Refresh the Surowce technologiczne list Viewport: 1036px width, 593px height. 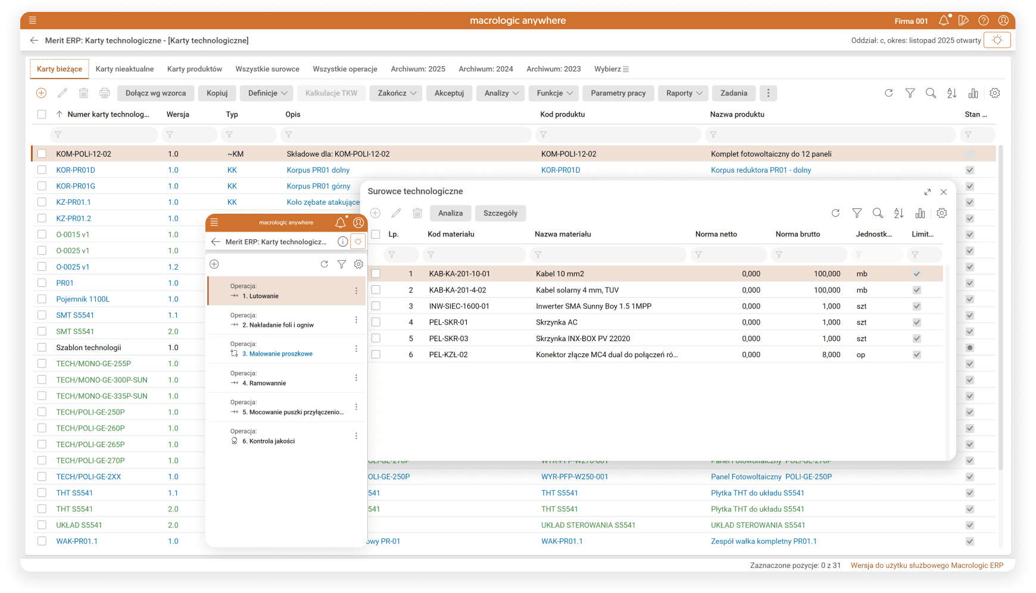point(835,213)
